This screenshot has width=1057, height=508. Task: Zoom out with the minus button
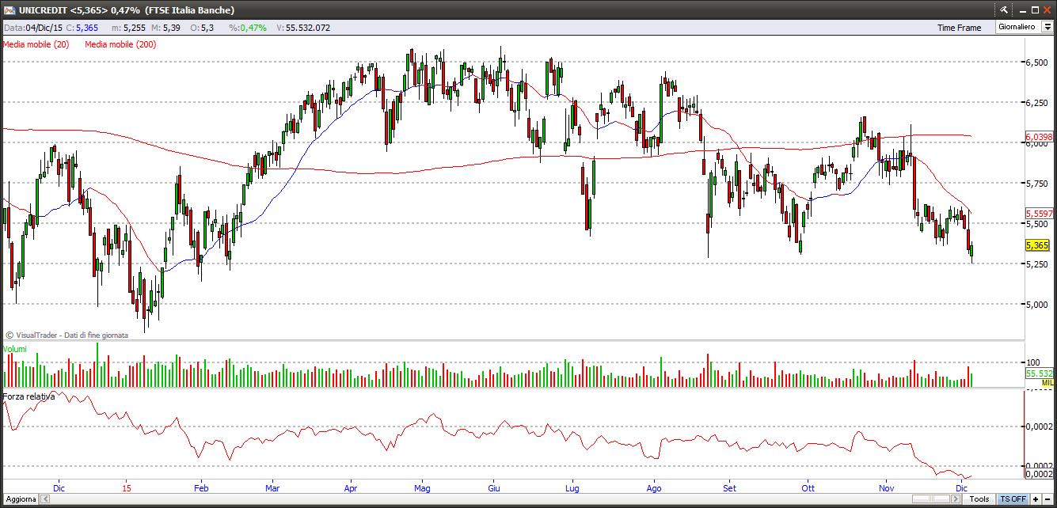[x=1048, y=499]
